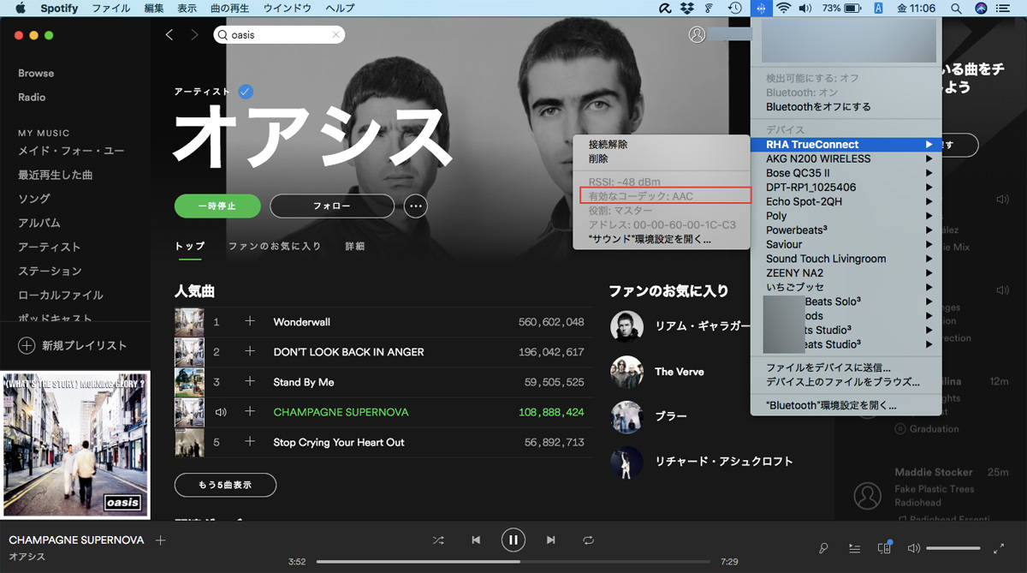The width and height of the screenshot is (1027, 573).
Task: Expand the Sound Touch Livingroom submenu
Action: tap(846, 259)
